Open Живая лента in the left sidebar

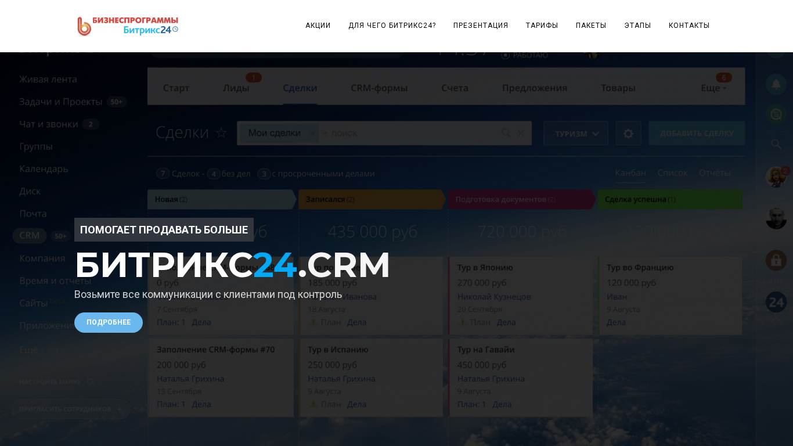point(48,79)
